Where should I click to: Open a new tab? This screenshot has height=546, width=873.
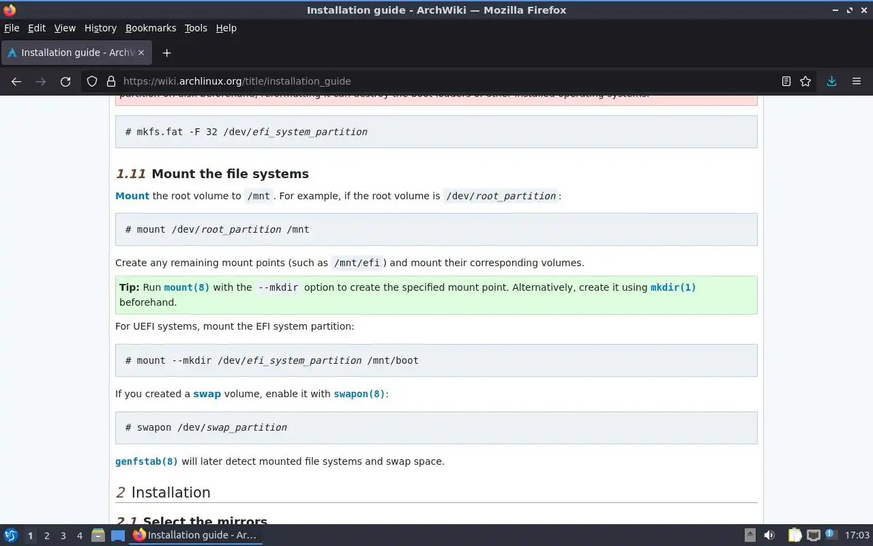(x=166, y=53)
